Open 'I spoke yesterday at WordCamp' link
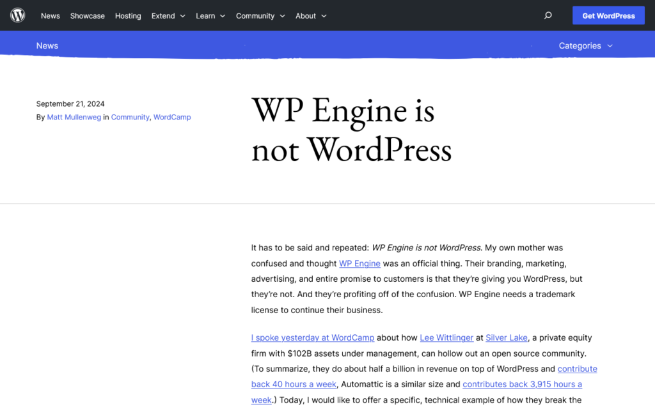Image resolution: width=655 pixels, height=409 pixels. (x=312, y=337)
